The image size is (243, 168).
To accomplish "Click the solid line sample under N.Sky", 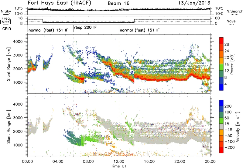I will (x=6, y=14).
